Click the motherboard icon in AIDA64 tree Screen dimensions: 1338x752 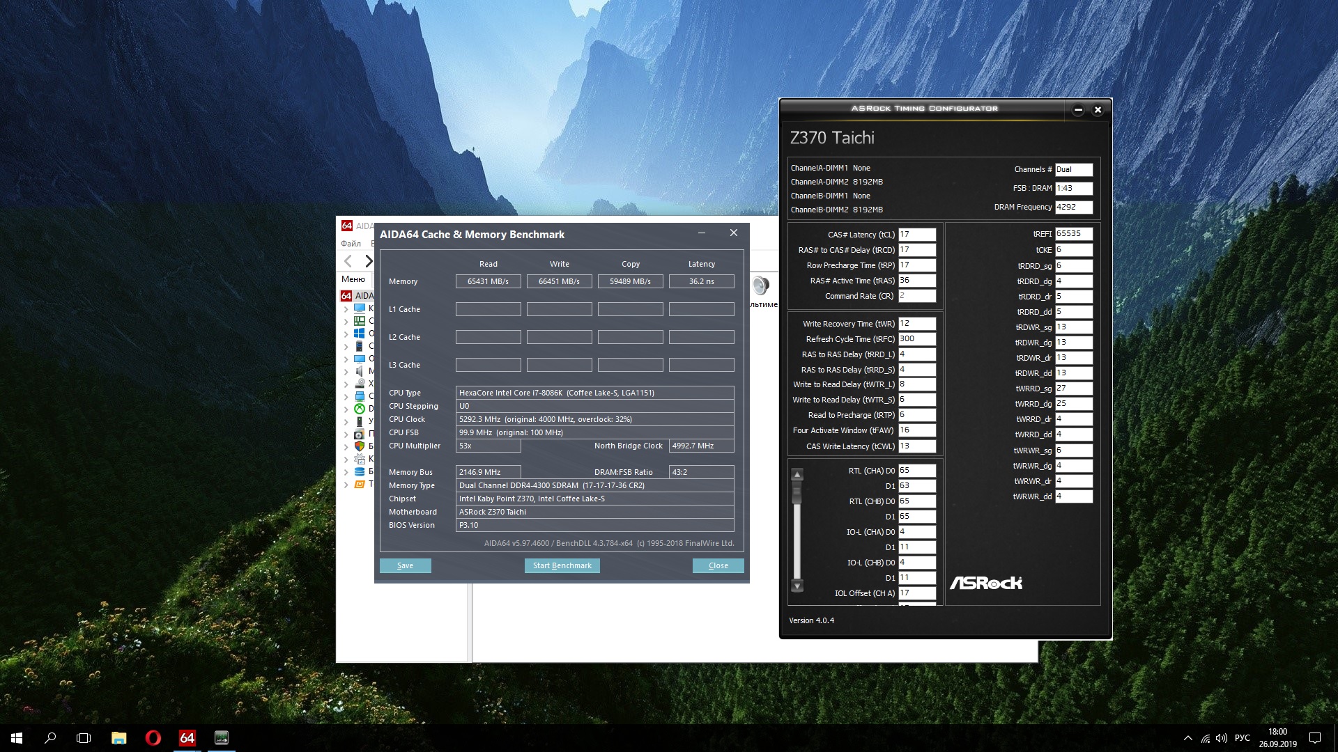(x=360, y=321)
